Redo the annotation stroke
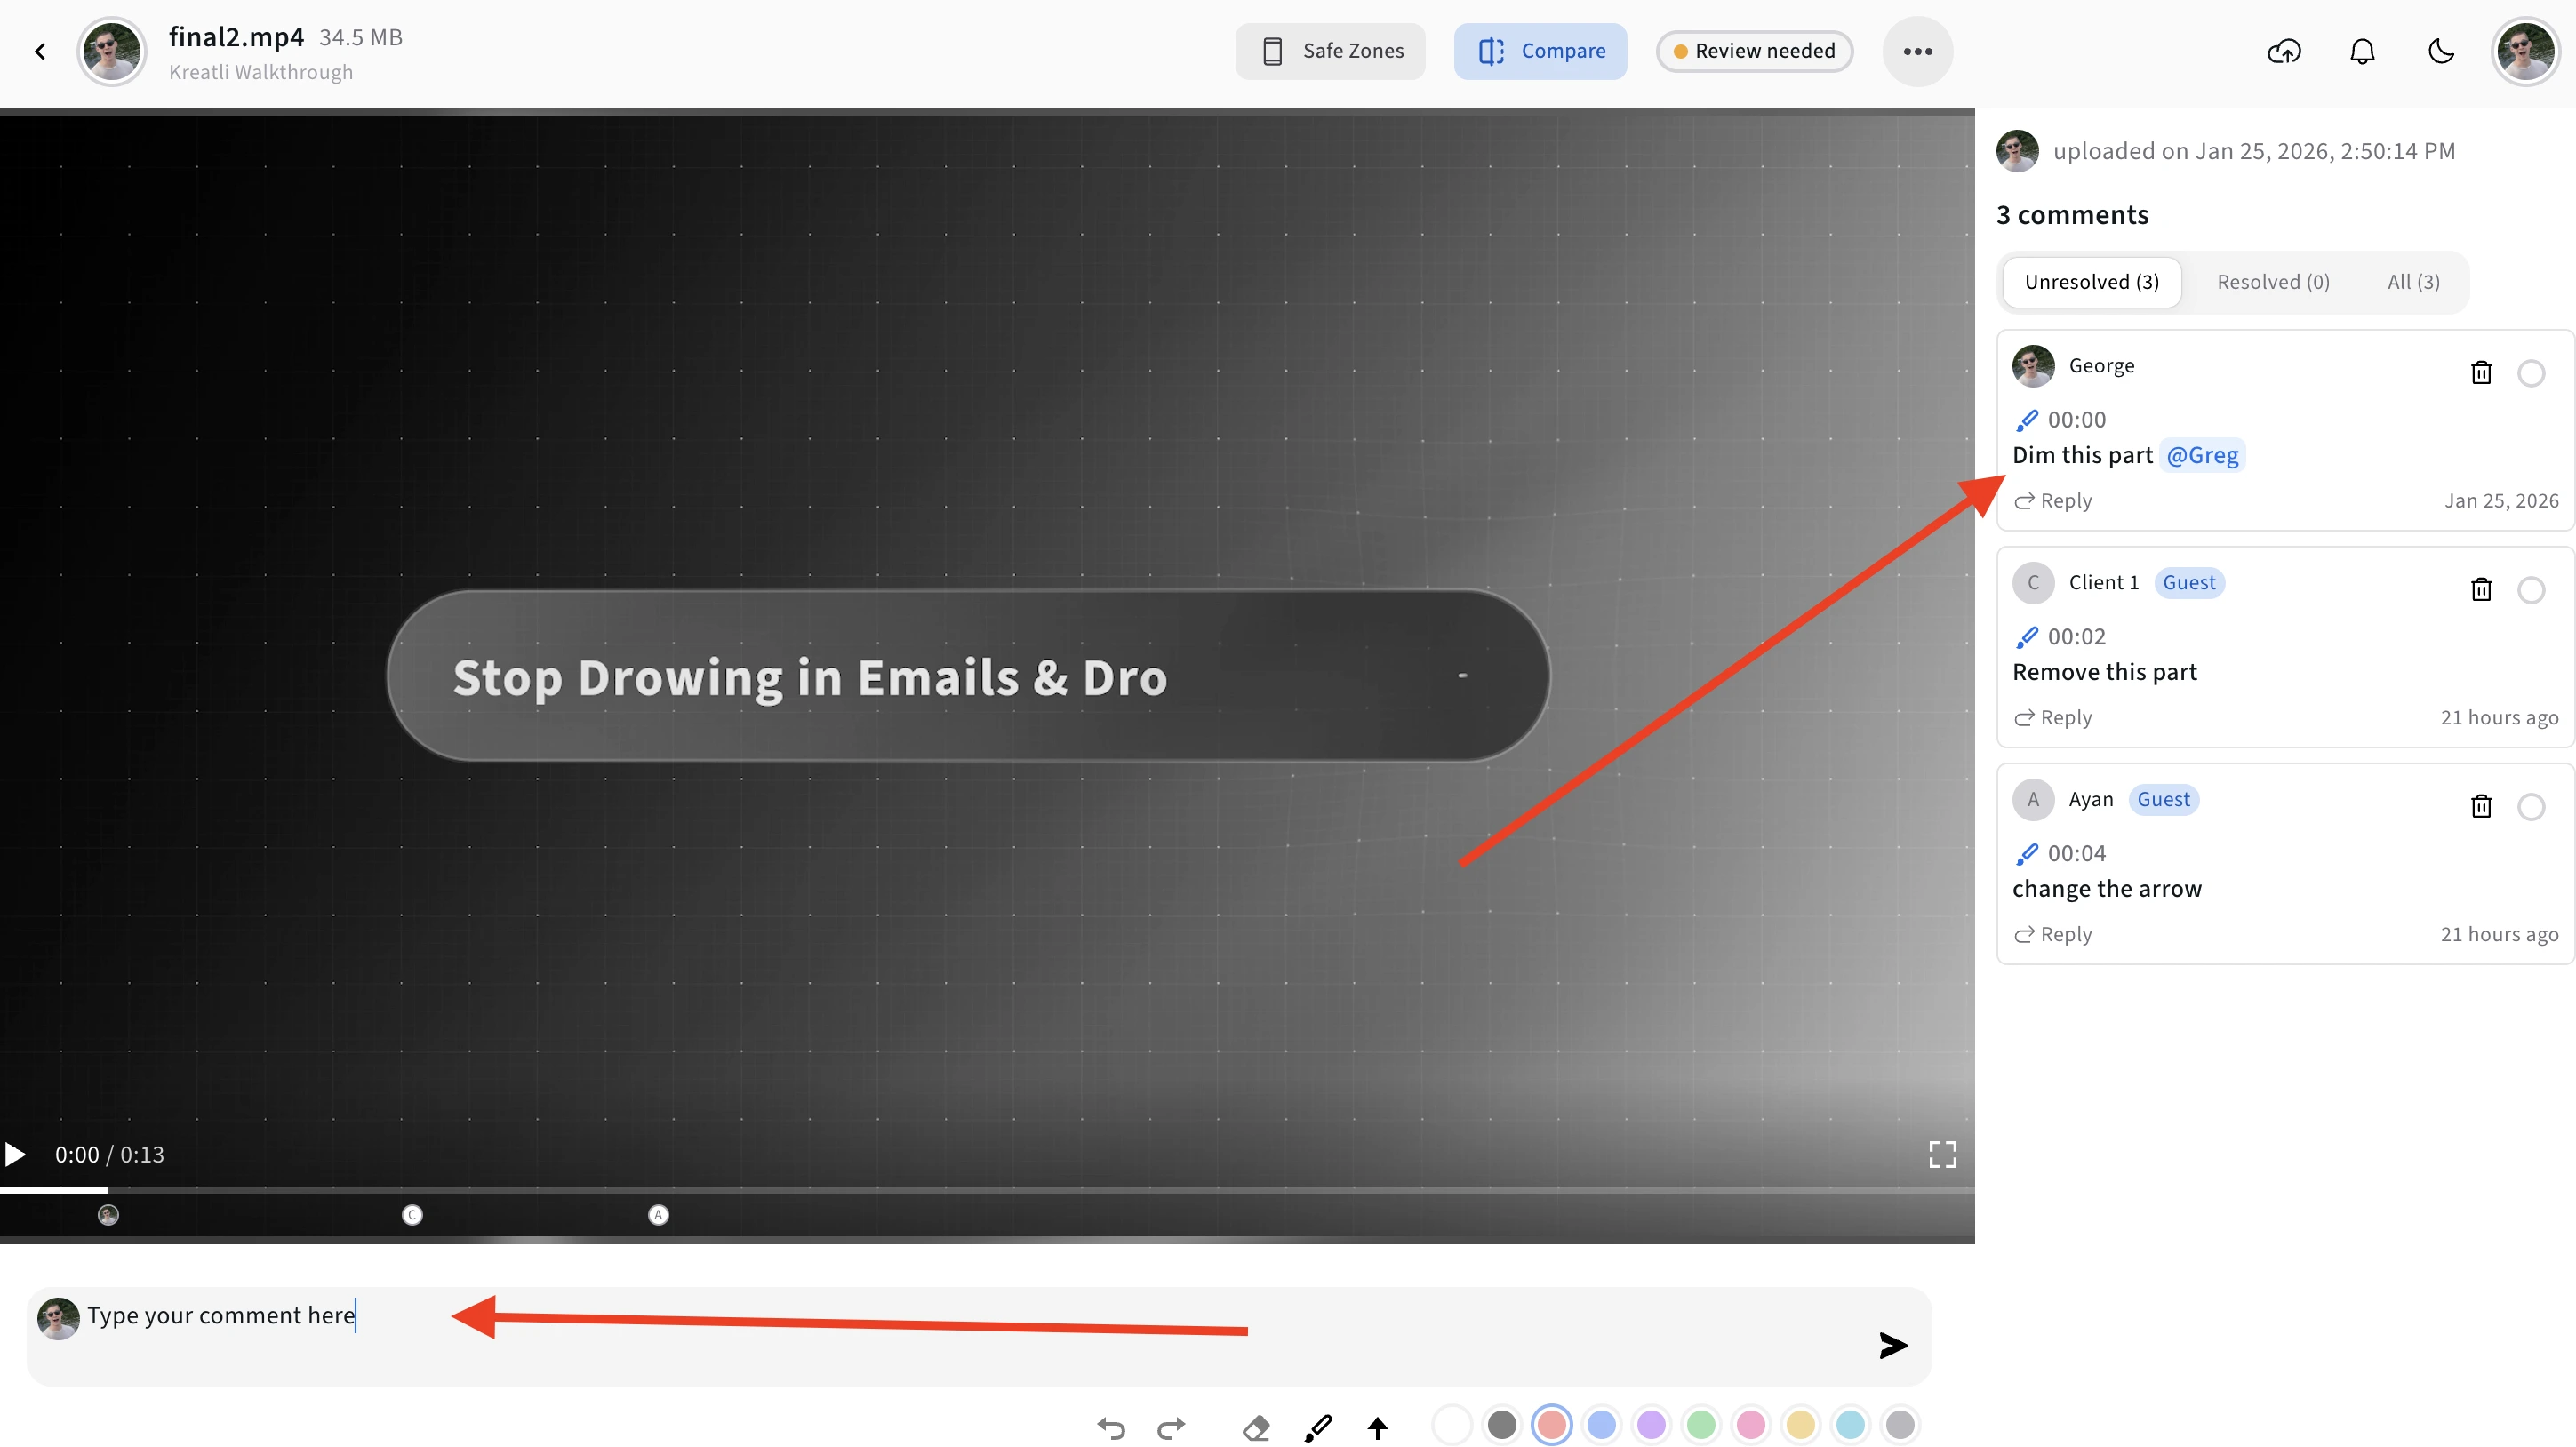 pos(1170,1428)
